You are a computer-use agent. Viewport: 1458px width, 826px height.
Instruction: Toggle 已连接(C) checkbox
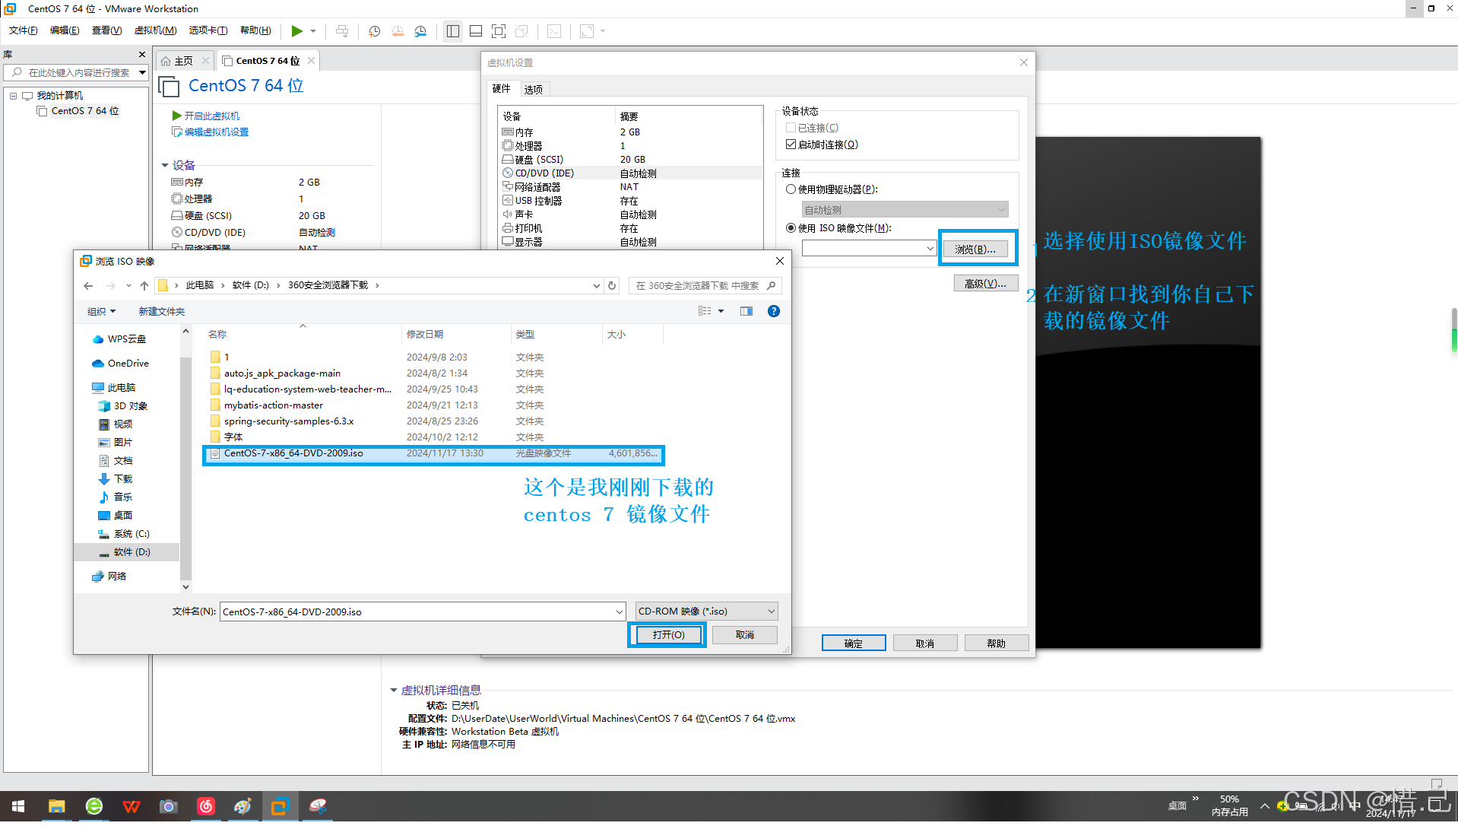click(x=791, y=128)
